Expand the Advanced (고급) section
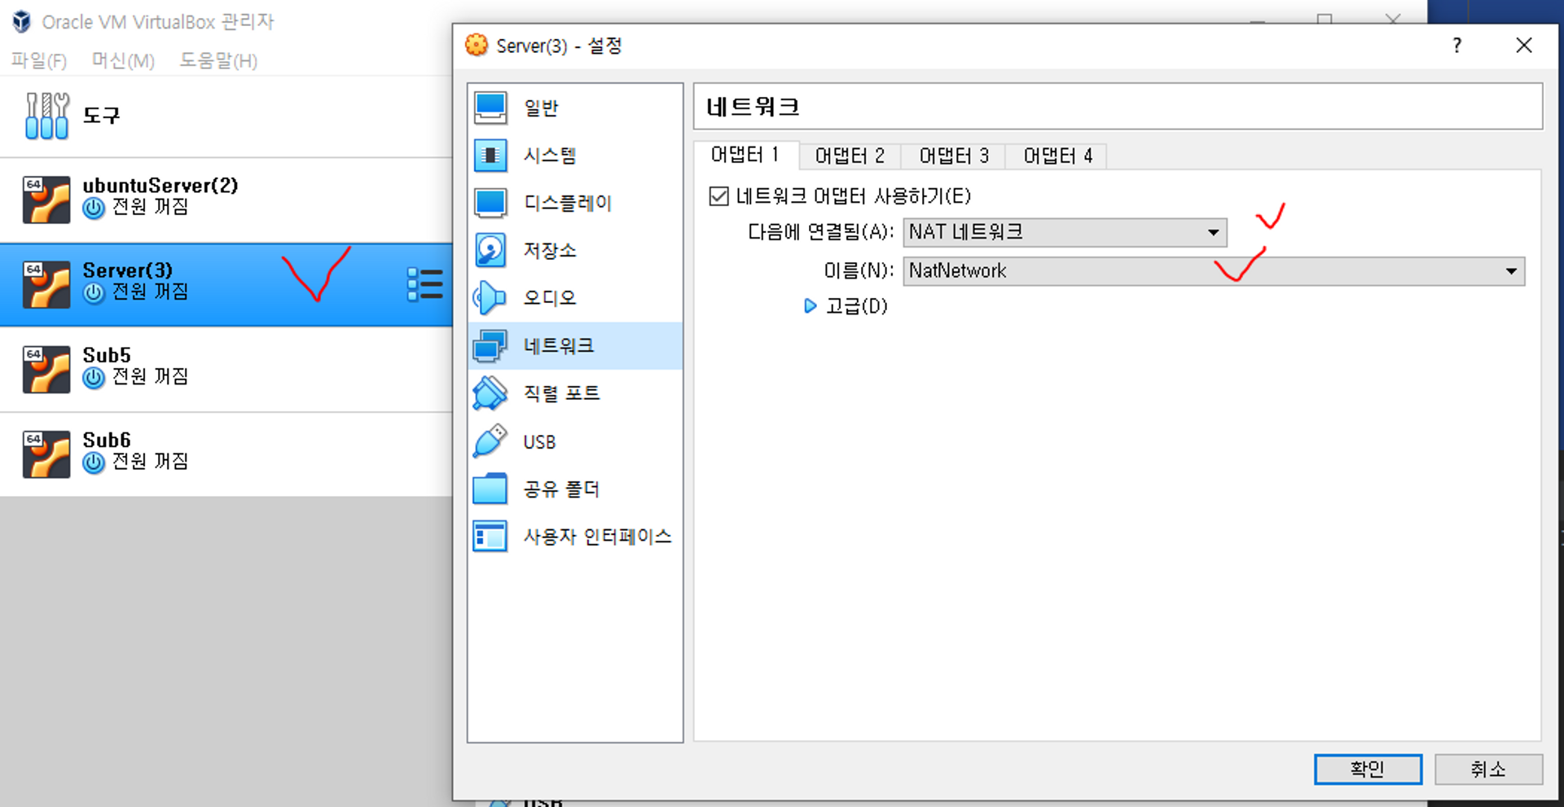The height and width of the screenshot is (807, 1564). (810, 306)
